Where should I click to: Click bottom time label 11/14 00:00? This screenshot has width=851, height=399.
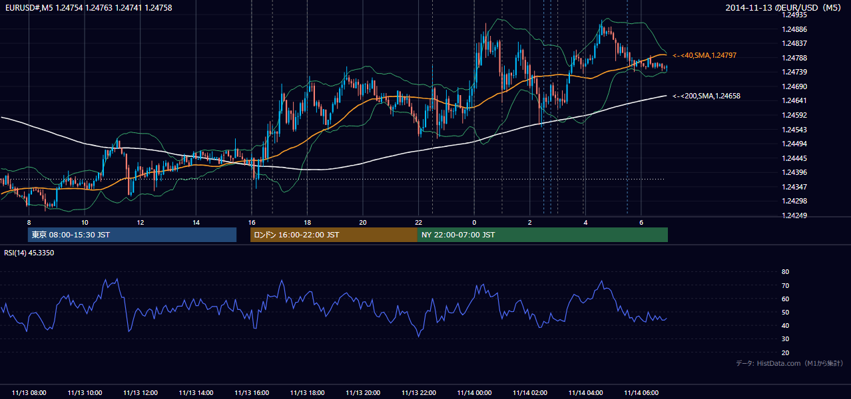coord(474,393)
